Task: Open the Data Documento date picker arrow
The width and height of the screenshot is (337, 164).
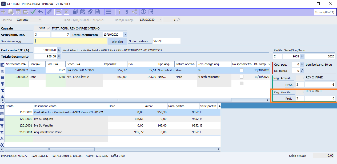Action: tap(125, 35)
